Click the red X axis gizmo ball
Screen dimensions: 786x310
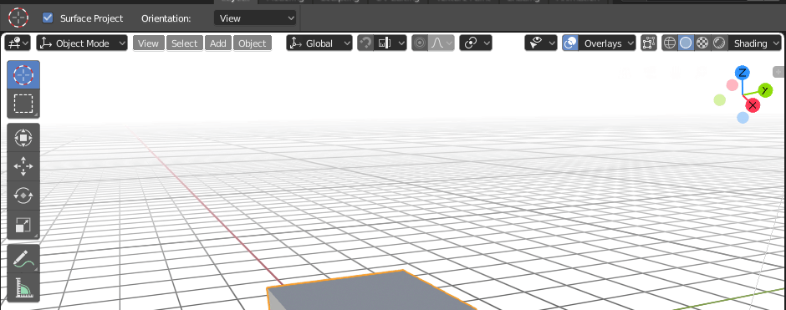(753, 105)
